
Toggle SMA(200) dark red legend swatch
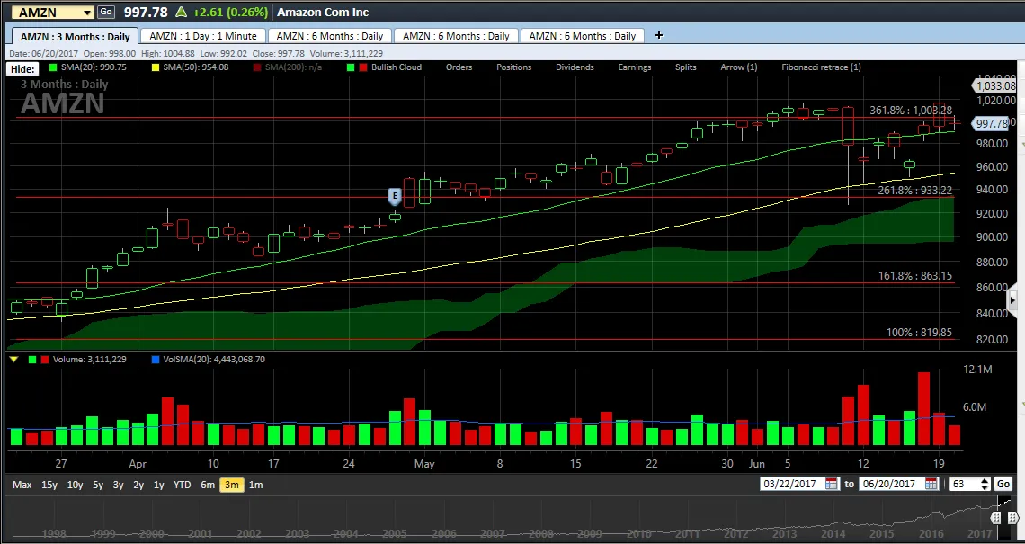(257, 67)
